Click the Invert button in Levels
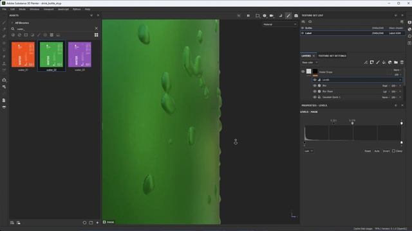 [x=386, y=151]
